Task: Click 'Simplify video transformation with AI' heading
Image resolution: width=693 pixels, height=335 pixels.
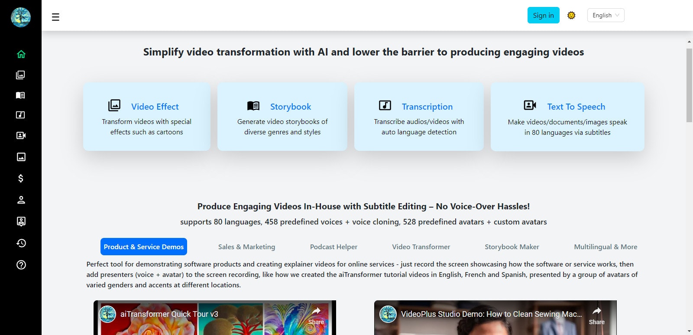Action: (x=363, y=52)
